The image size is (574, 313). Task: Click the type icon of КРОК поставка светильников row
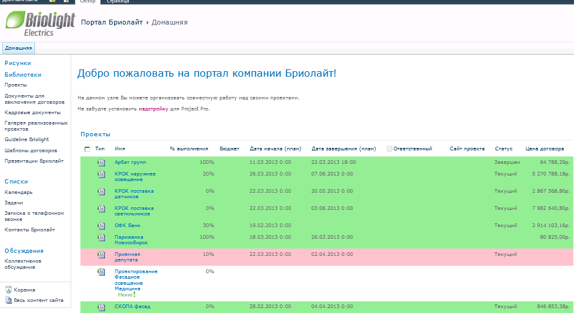[x=101, y=209]
